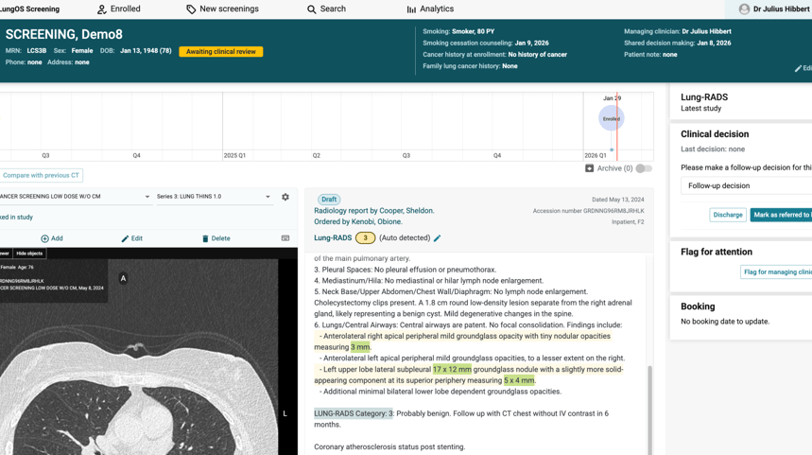This screenshot has width=812, height=455.
Task: Click Compare with previous CT button
Action: (x=41, y=175)
